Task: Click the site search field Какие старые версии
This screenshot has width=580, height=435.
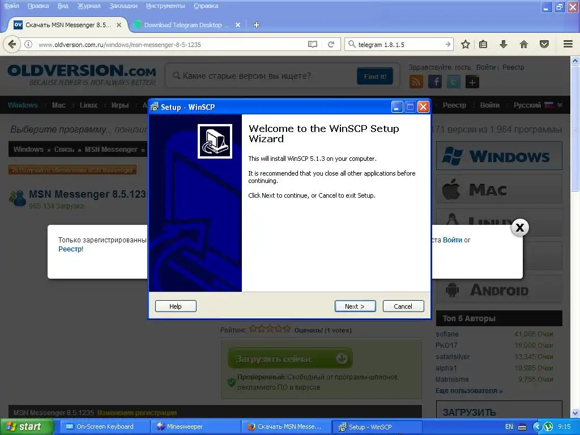Action: [261, 76]
